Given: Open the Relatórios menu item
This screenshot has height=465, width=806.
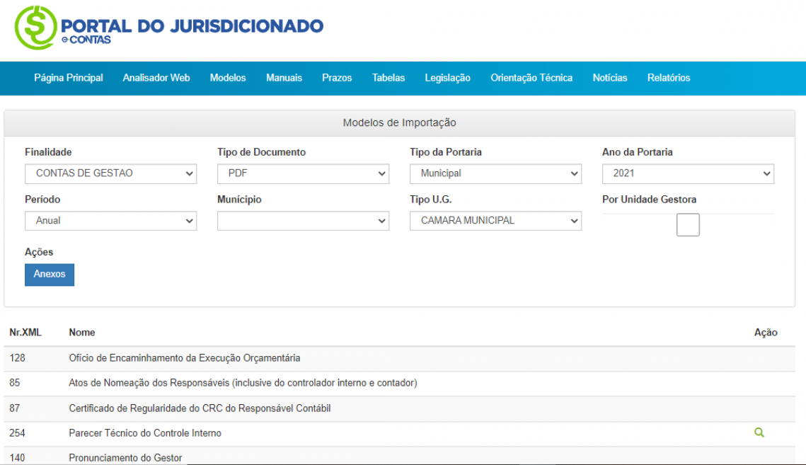Looking at the screenshot, I should 668,78.
